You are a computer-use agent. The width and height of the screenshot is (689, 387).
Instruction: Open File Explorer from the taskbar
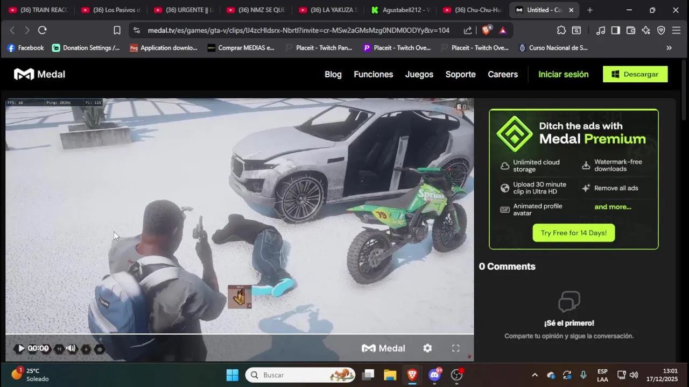click(390, 375)
